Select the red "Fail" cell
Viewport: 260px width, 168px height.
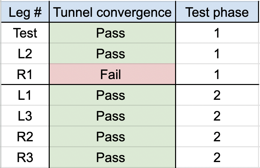coord(112,74)
